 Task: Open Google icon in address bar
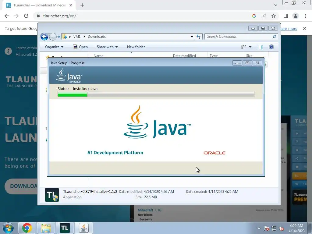254,16
